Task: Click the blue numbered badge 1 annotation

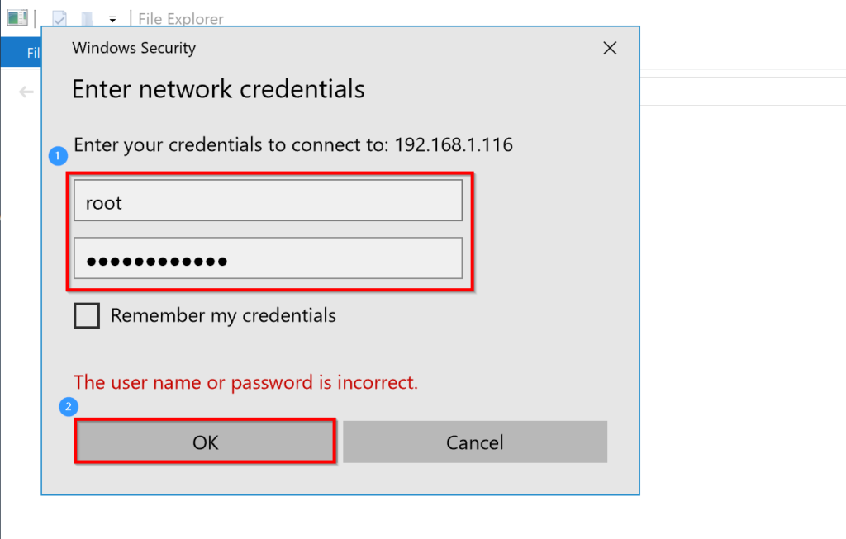Action: coord(58,155)
